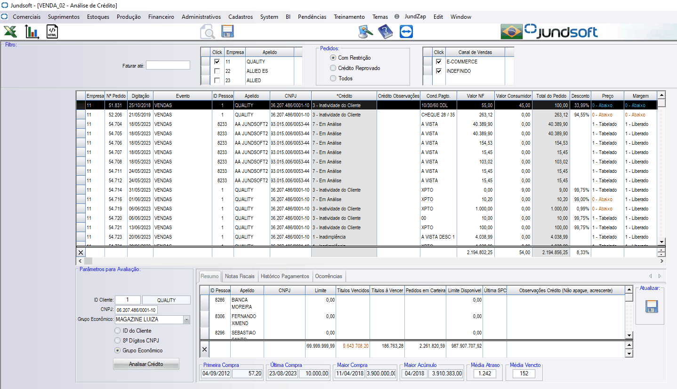This screenshot has width=677, height=389.
Task: Click the system menu icon left of Comerciais
Action: [x=5, y=16]
